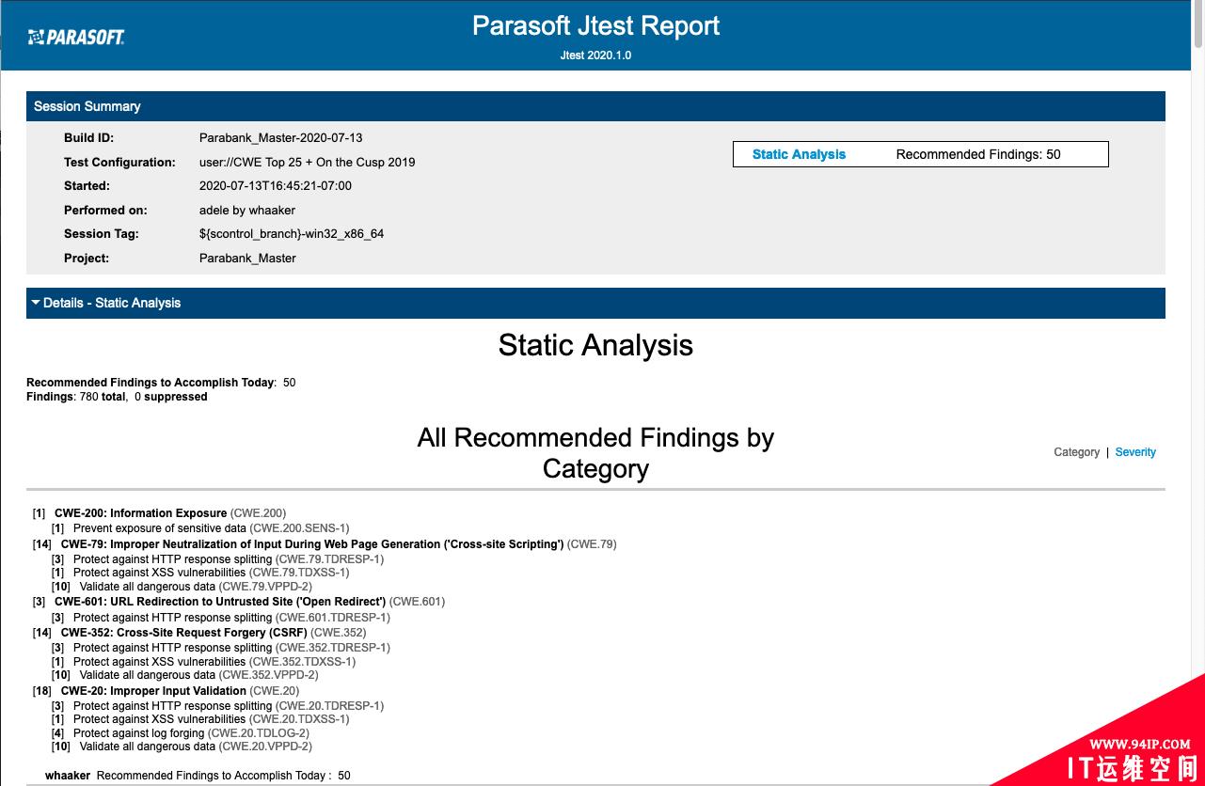The height and width of the screenshot is (786, 1205).
Task: Click the Jtest 2020.1.0 version text
Action: [x=595, y=55]
